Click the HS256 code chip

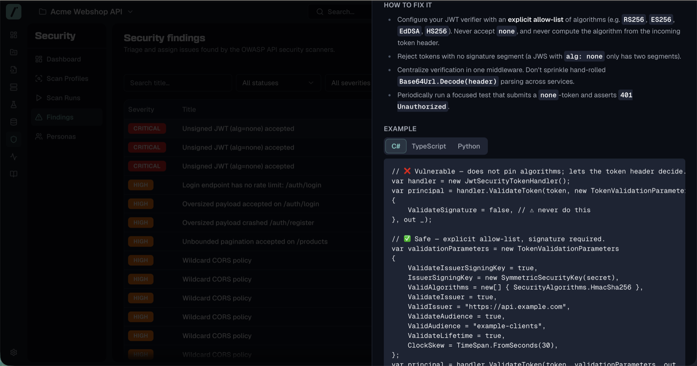pyautogui.click(x=436, y=31)
